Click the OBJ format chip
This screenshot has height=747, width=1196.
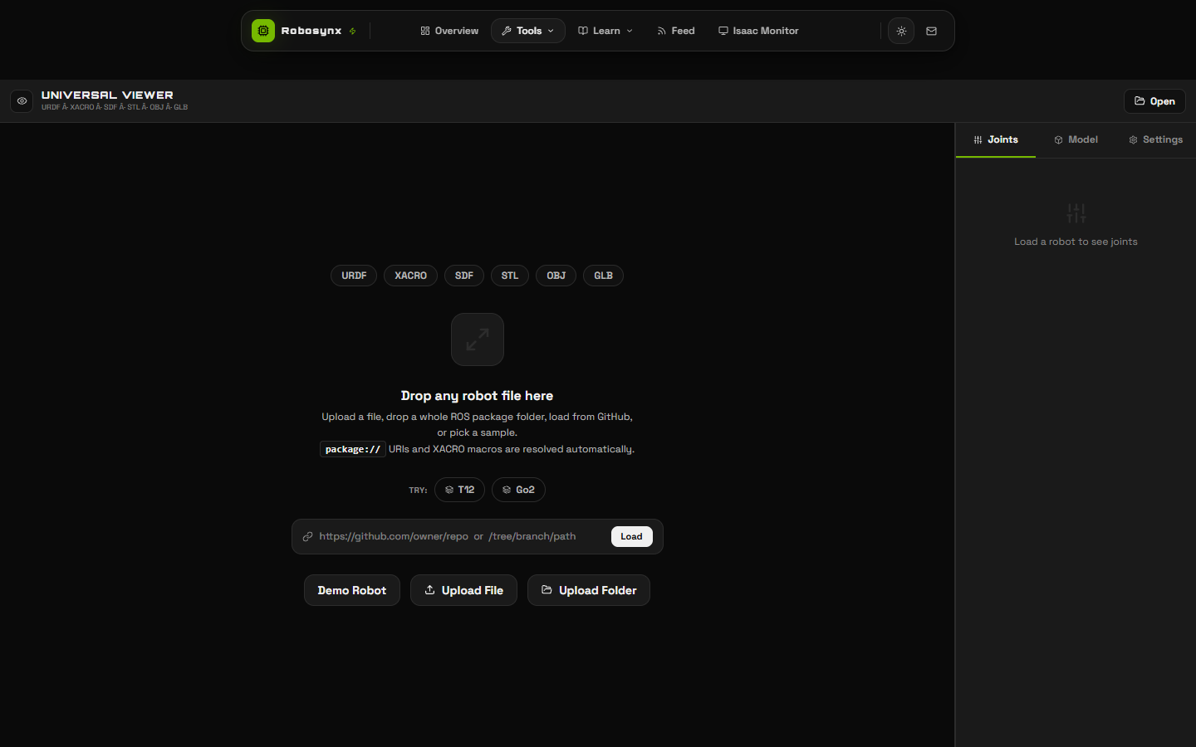[556, 276]
